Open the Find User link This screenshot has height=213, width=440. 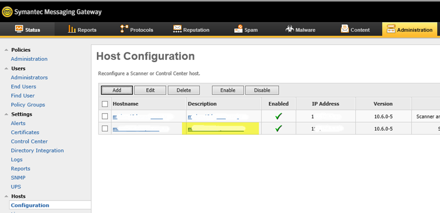pos(23,95)
